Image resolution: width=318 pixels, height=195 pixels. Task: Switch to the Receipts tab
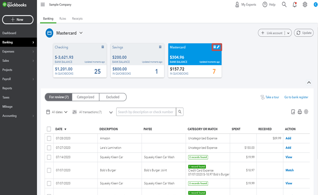(77, 19)
